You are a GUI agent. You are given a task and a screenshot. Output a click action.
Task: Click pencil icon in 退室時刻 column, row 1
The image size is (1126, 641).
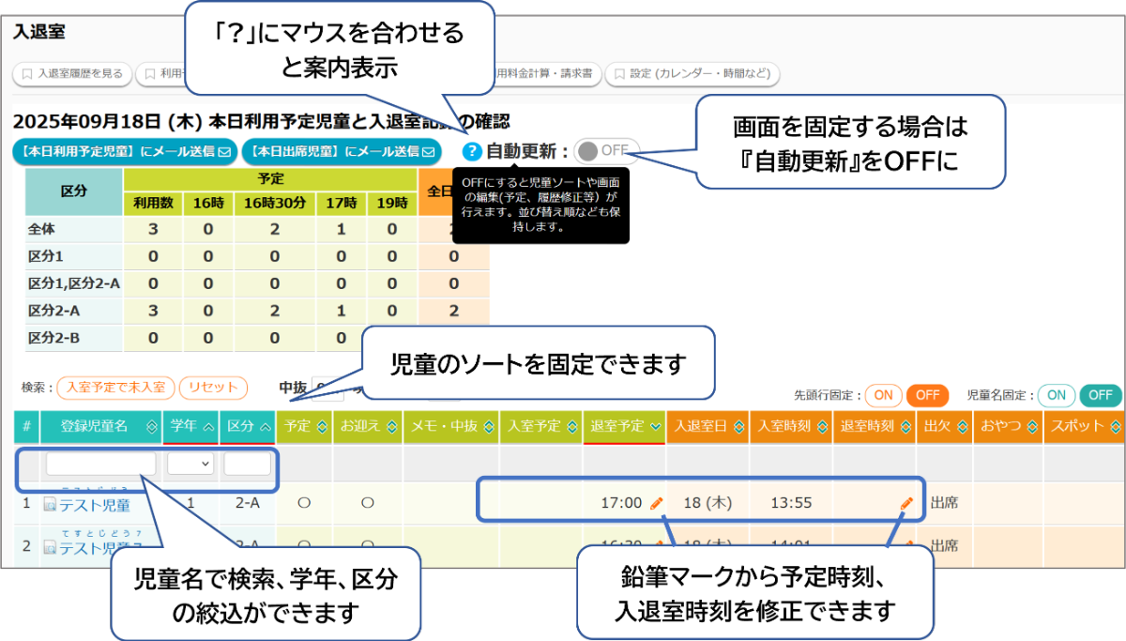pyautogui.click(x=906, y=504)
